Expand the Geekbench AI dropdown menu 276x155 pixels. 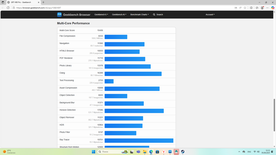pyautogui.click(x=119, y=14)
